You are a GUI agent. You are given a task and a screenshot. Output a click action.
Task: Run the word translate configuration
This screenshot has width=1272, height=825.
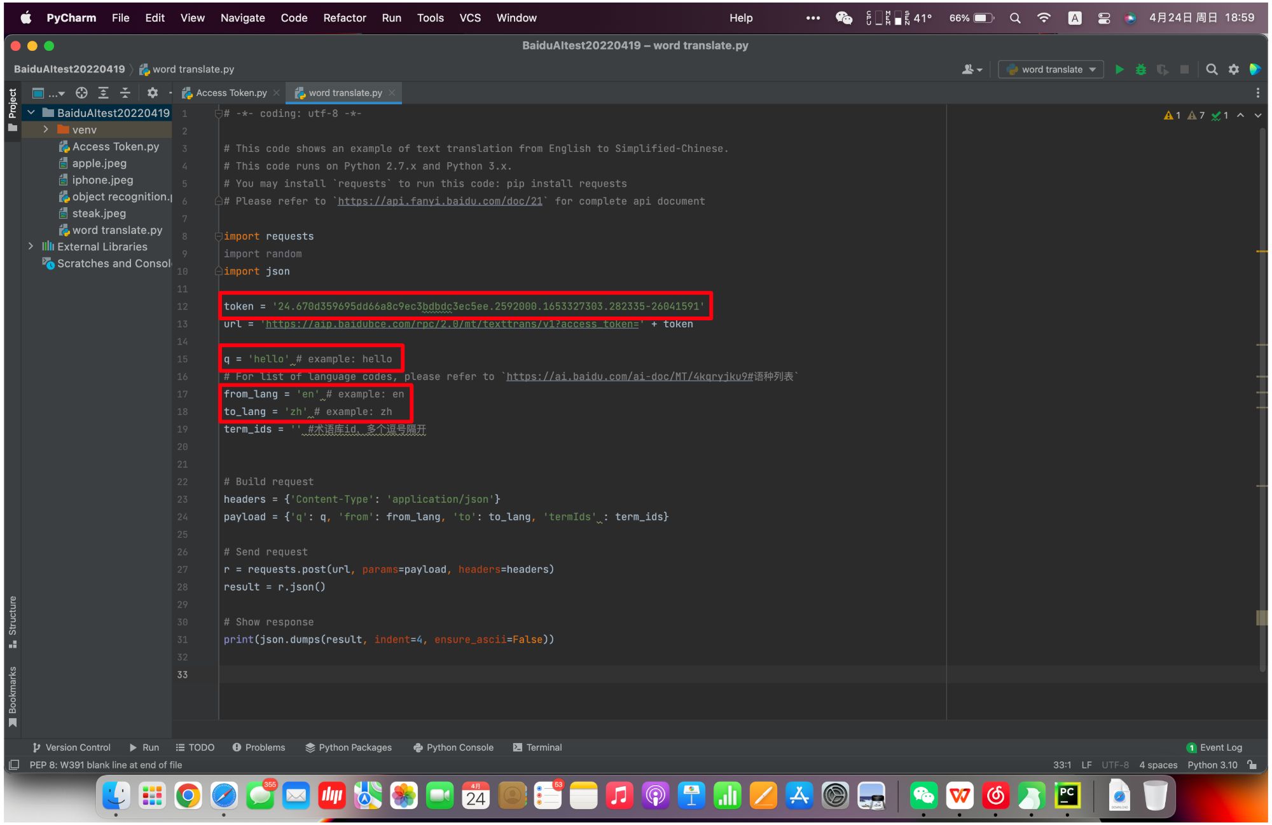1119,69
